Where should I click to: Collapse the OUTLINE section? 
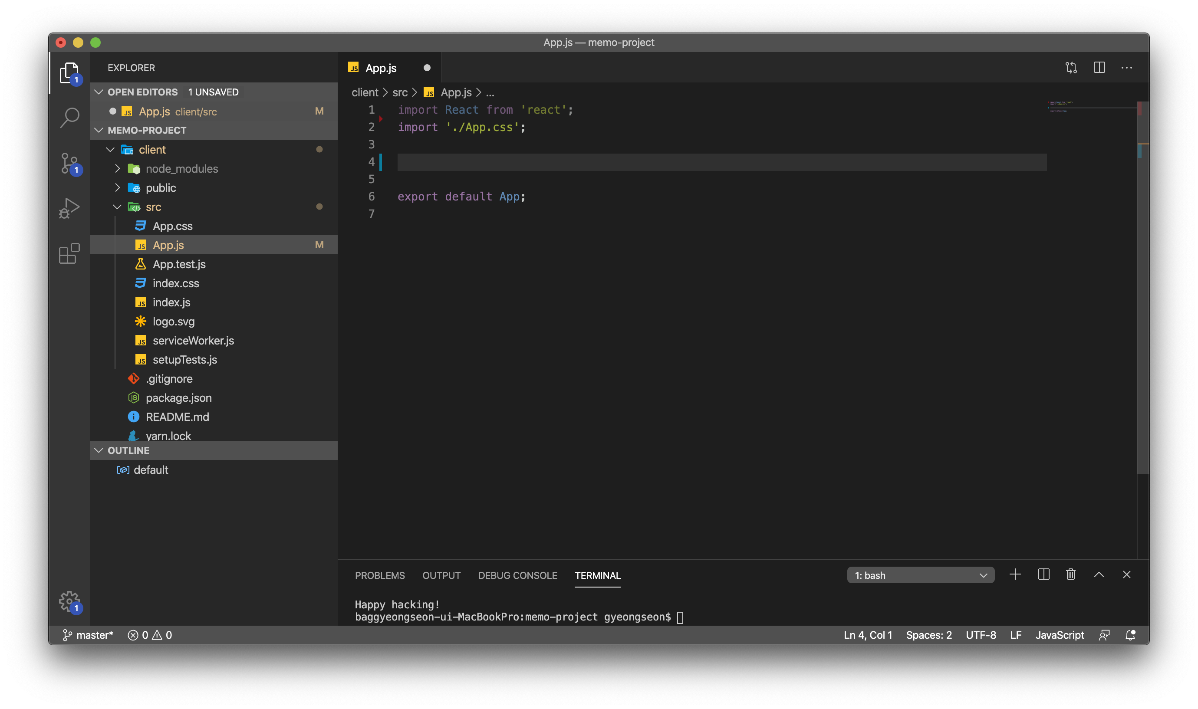128,450
